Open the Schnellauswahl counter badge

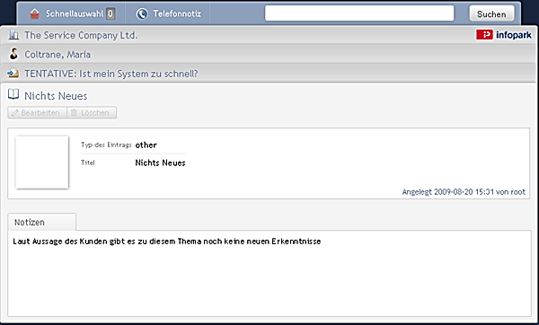click(x=110, y=13)
